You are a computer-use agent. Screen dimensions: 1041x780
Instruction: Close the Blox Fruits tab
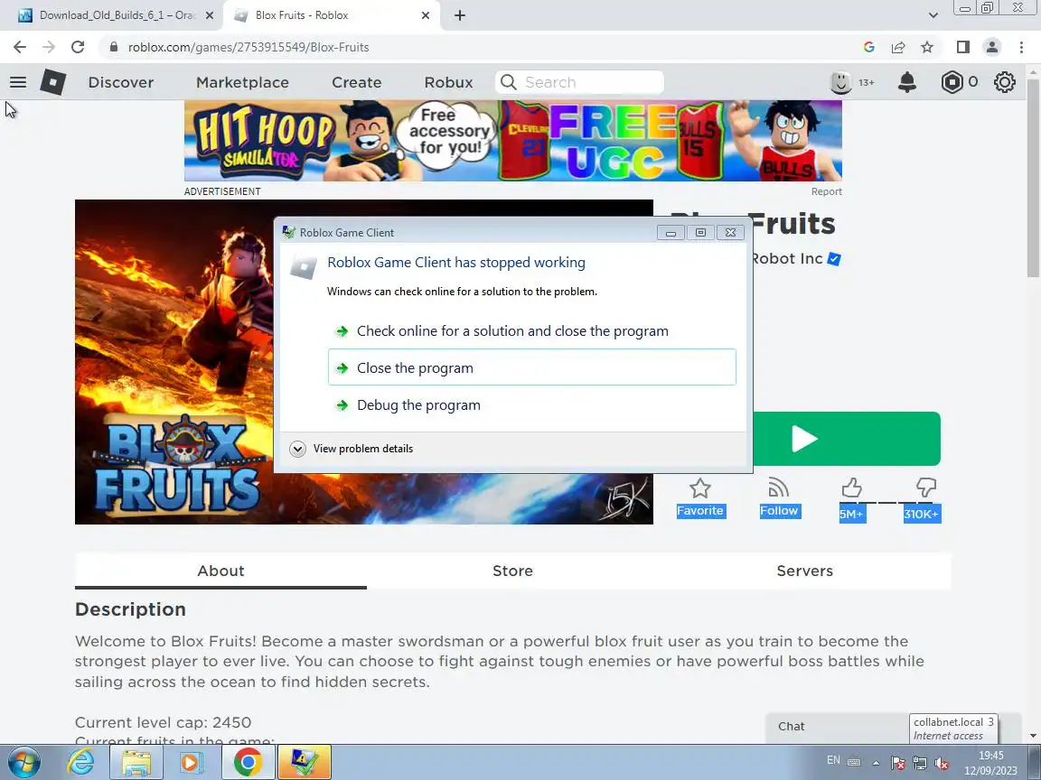(x=426, y=15)
